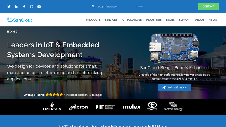Open the SanCloud Twitter page
Screen dimensions: 226x127
click(x=9, y=6)
